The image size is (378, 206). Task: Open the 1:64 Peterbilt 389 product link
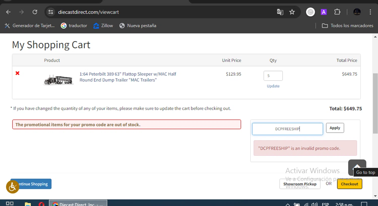click(128, 77)
